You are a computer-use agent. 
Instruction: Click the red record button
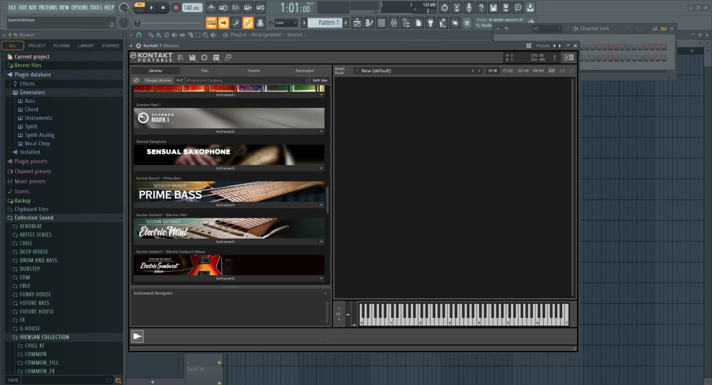[175, 8]
